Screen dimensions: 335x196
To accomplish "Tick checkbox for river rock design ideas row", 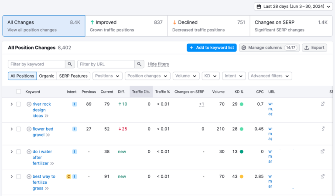I will click(18, 104).
